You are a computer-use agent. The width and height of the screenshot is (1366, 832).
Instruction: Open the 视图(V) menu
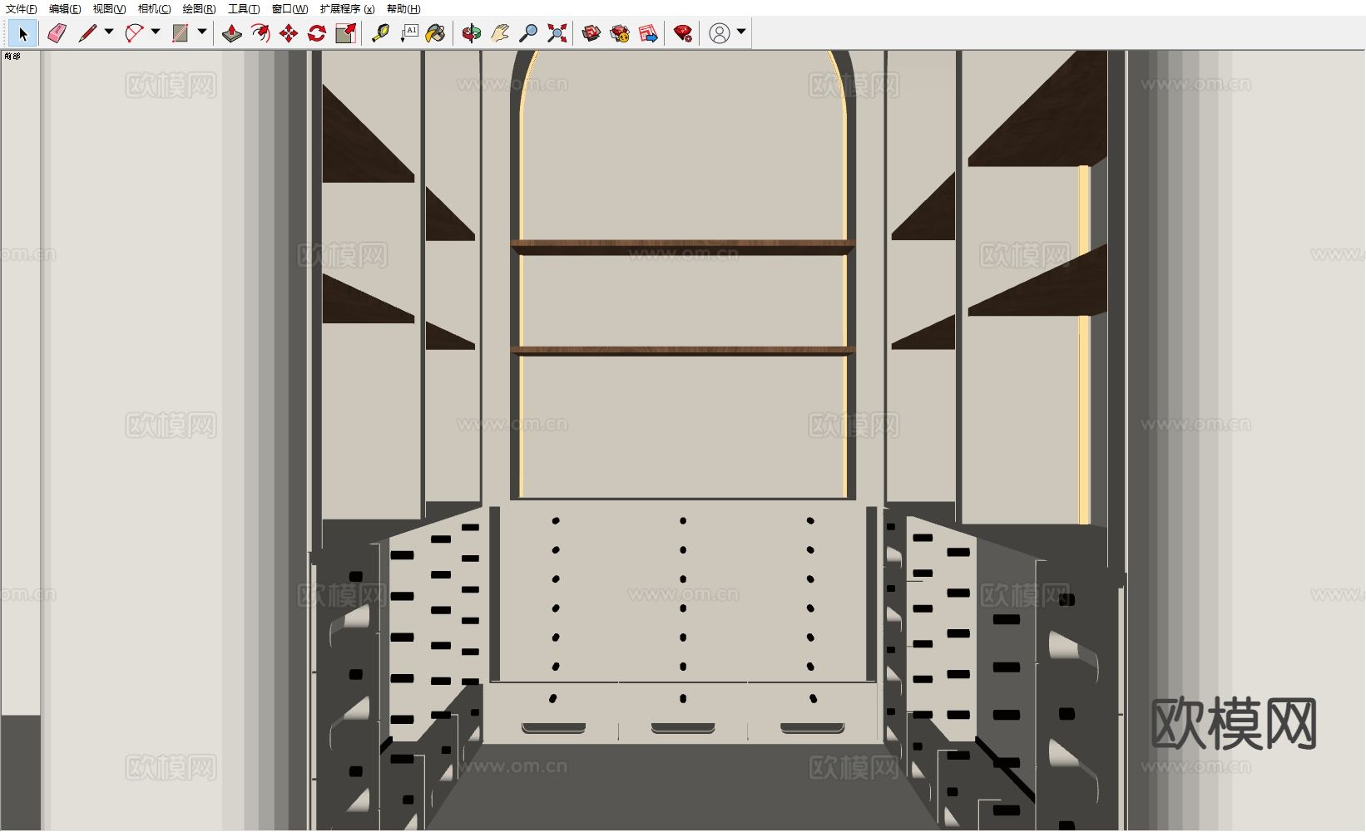coord(109,9)
